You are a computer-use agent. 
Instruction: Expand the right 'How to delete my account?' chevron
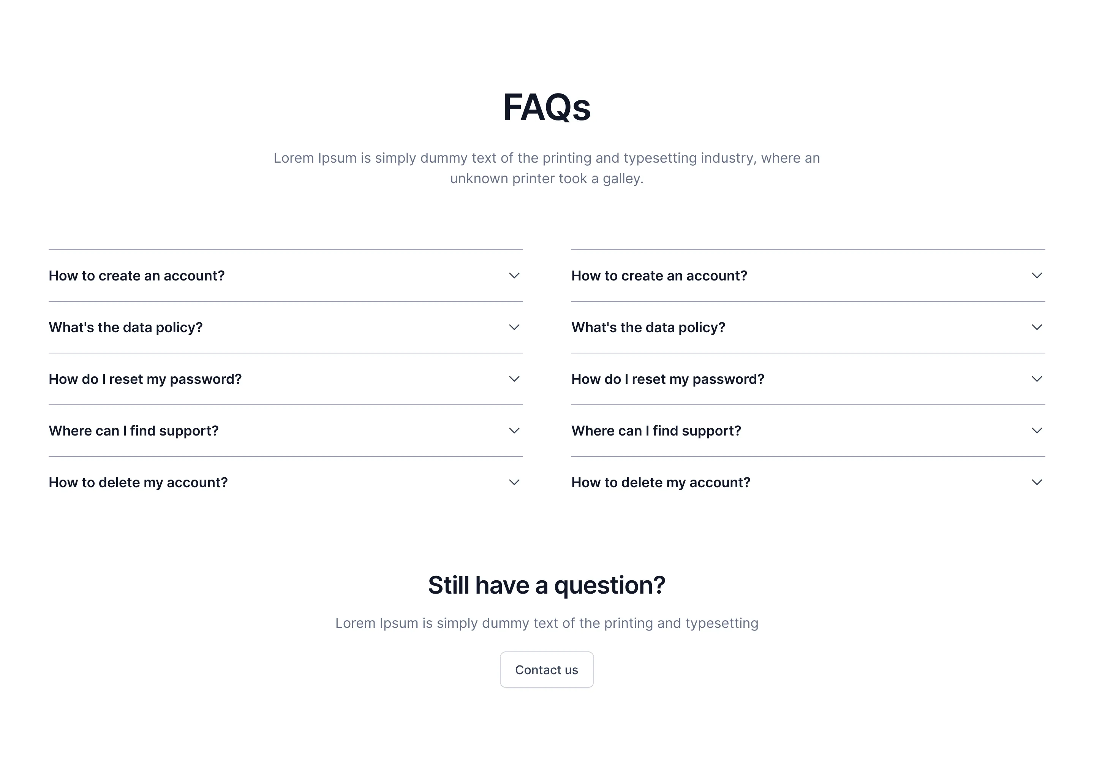click(x=1037, y=482)
